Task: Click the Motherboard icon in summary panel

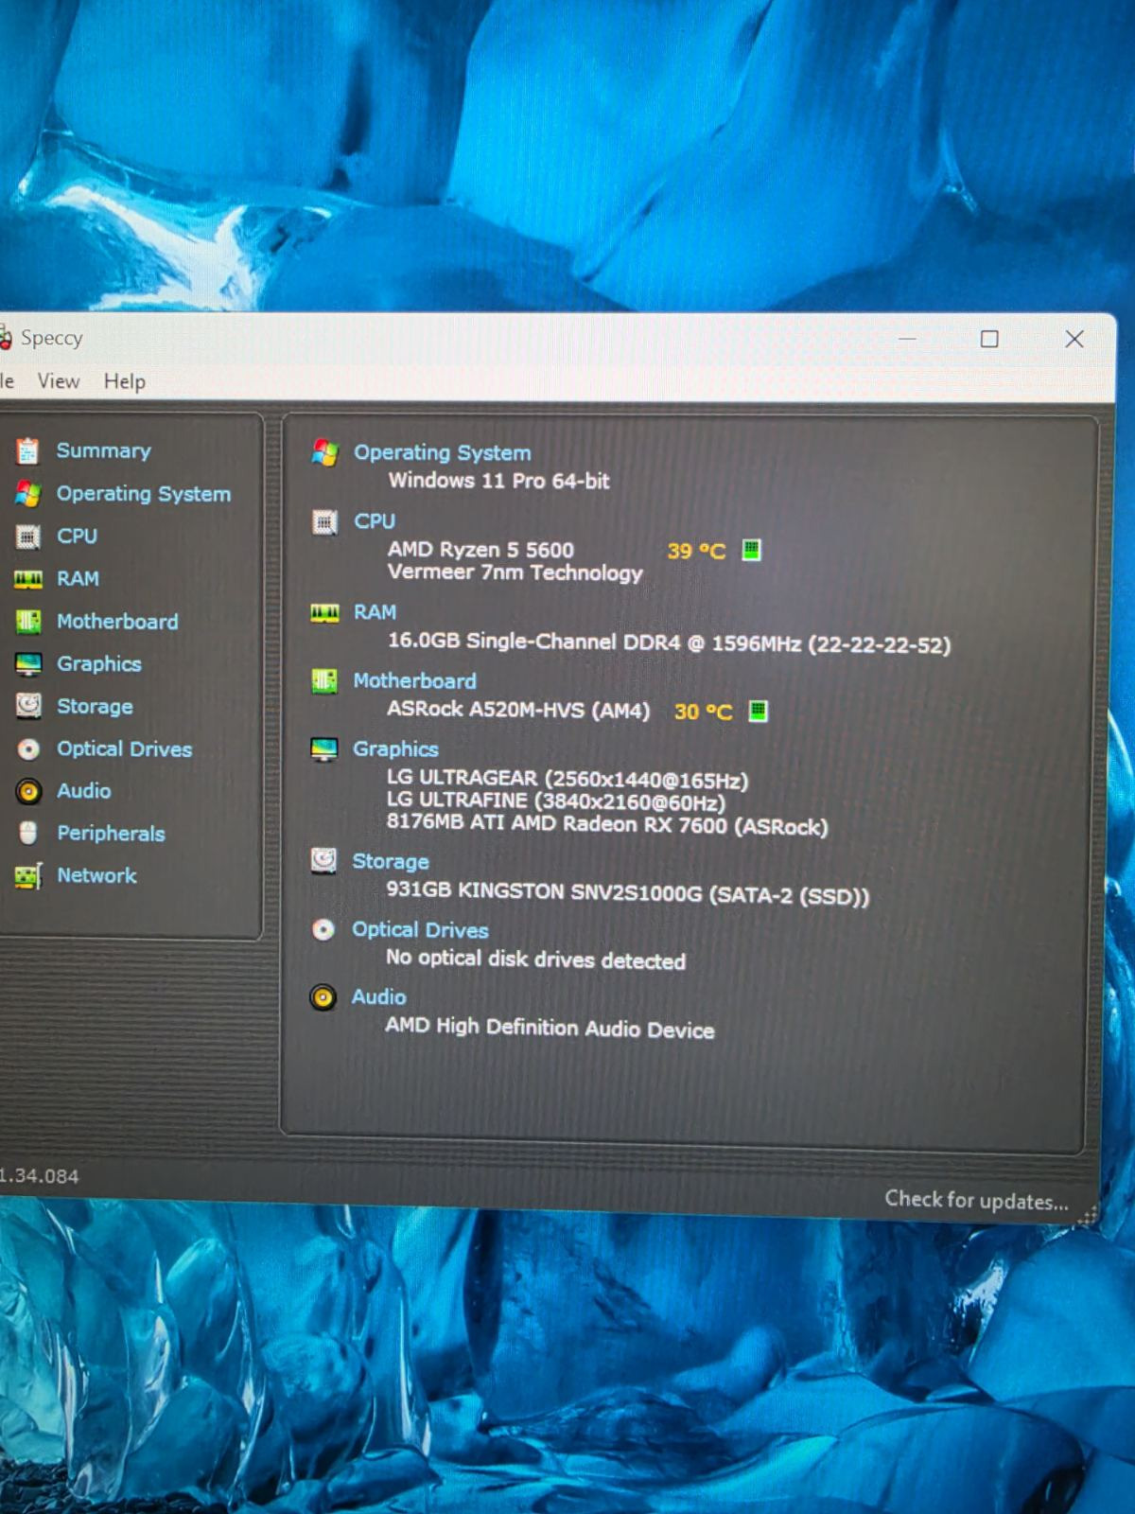Action: tap(323, 681)
